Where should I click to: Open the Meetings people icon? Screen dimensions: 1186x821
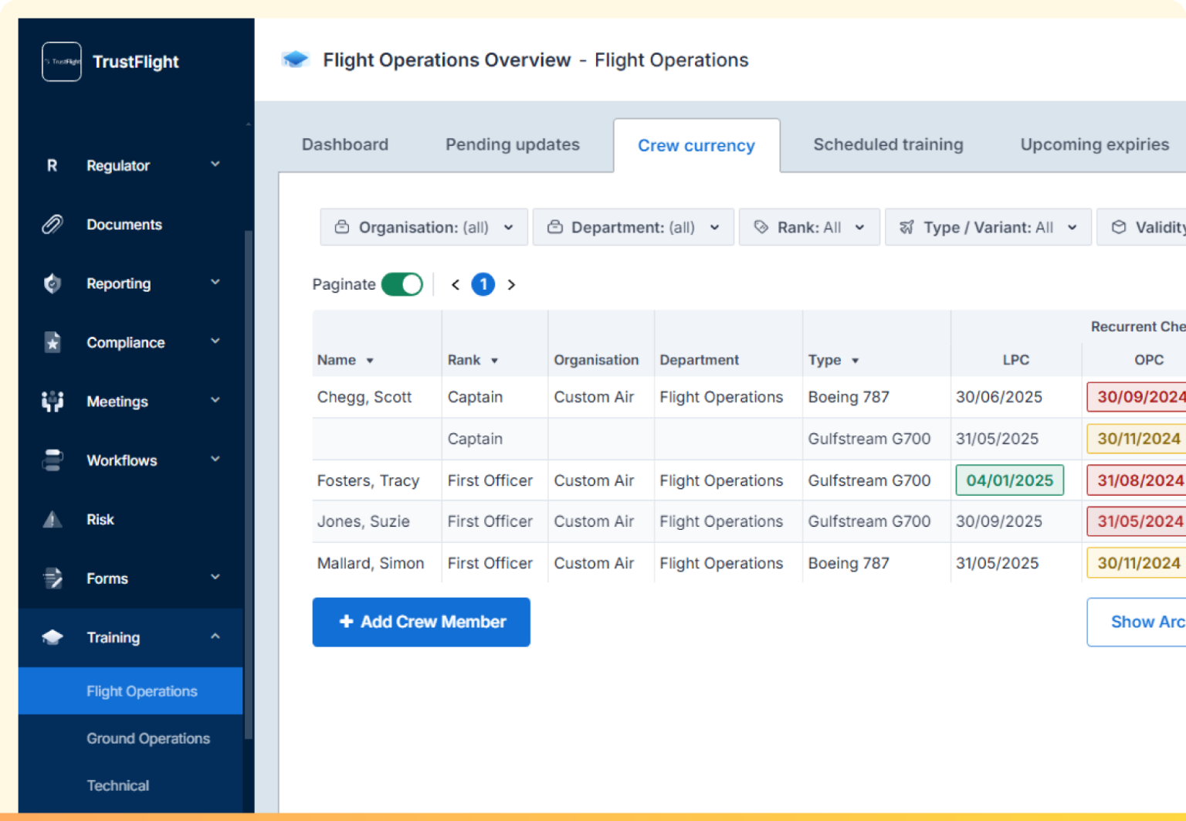[x=52, y=401]
